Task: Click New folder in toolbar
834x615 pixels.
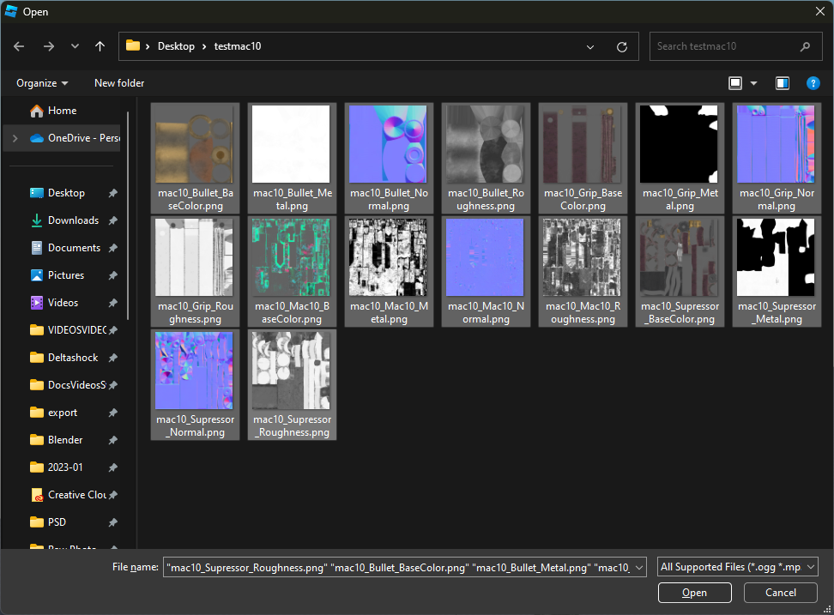Action: point(119,83)
